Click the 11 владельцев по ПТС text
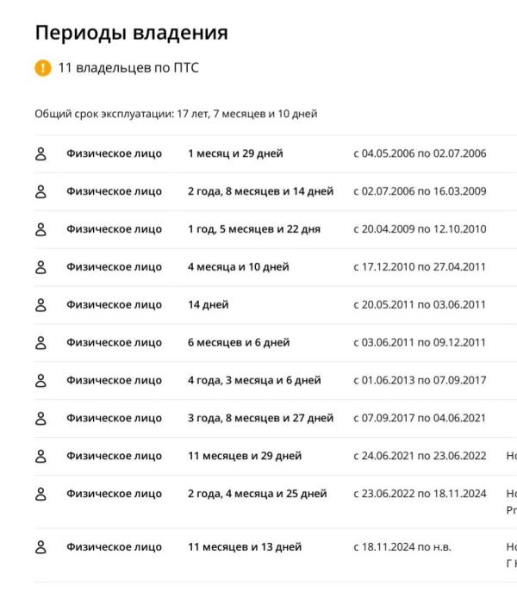The image size is (517, 611). click(128, 68)
